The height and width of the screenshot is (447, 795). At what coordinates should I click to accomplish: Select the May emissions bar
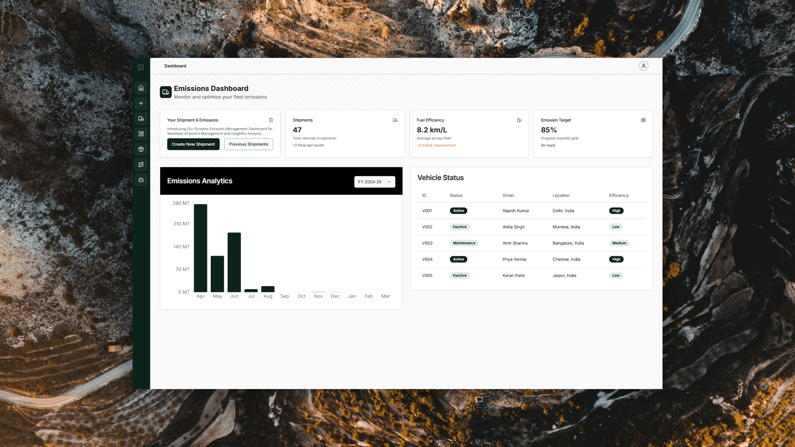217,274
